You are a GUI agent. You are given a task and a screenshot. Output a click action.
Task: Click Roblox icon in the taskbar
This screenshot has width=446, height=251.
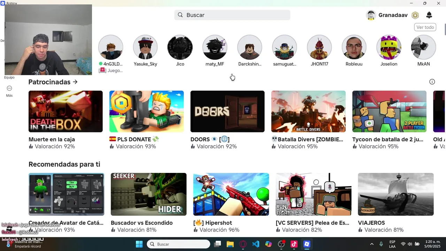[x=307, y=244]
